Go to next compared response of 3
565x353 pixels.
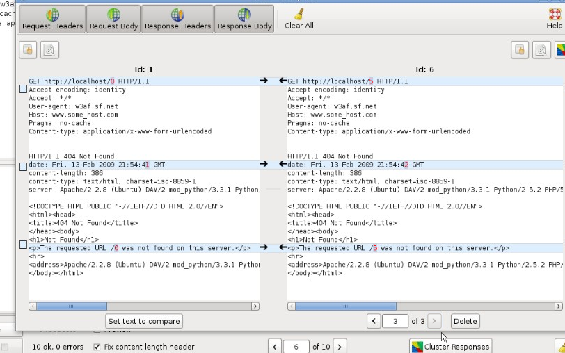[434, 321]
